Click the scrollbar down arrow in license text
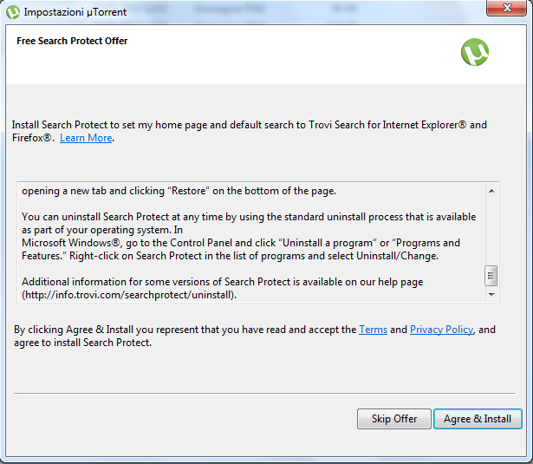Viewport: 533px width, 464px height. point(491,295)
